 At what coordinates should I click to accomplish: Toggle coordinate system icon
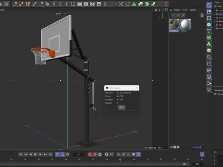click(x=73, y=4)
